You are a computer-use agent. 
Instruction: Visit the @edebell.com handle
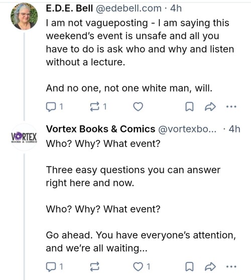129,9
